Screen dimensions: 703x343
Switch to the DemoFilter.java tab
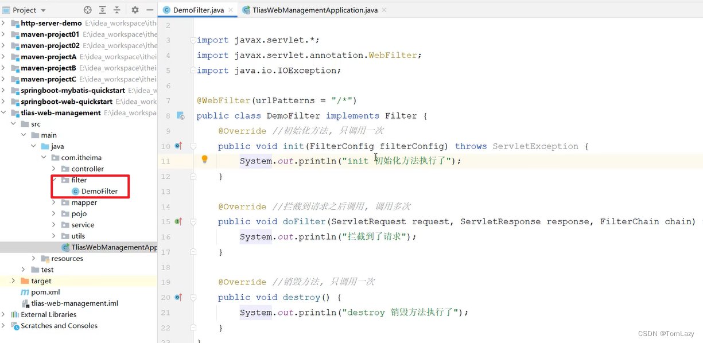coord(197,10)
